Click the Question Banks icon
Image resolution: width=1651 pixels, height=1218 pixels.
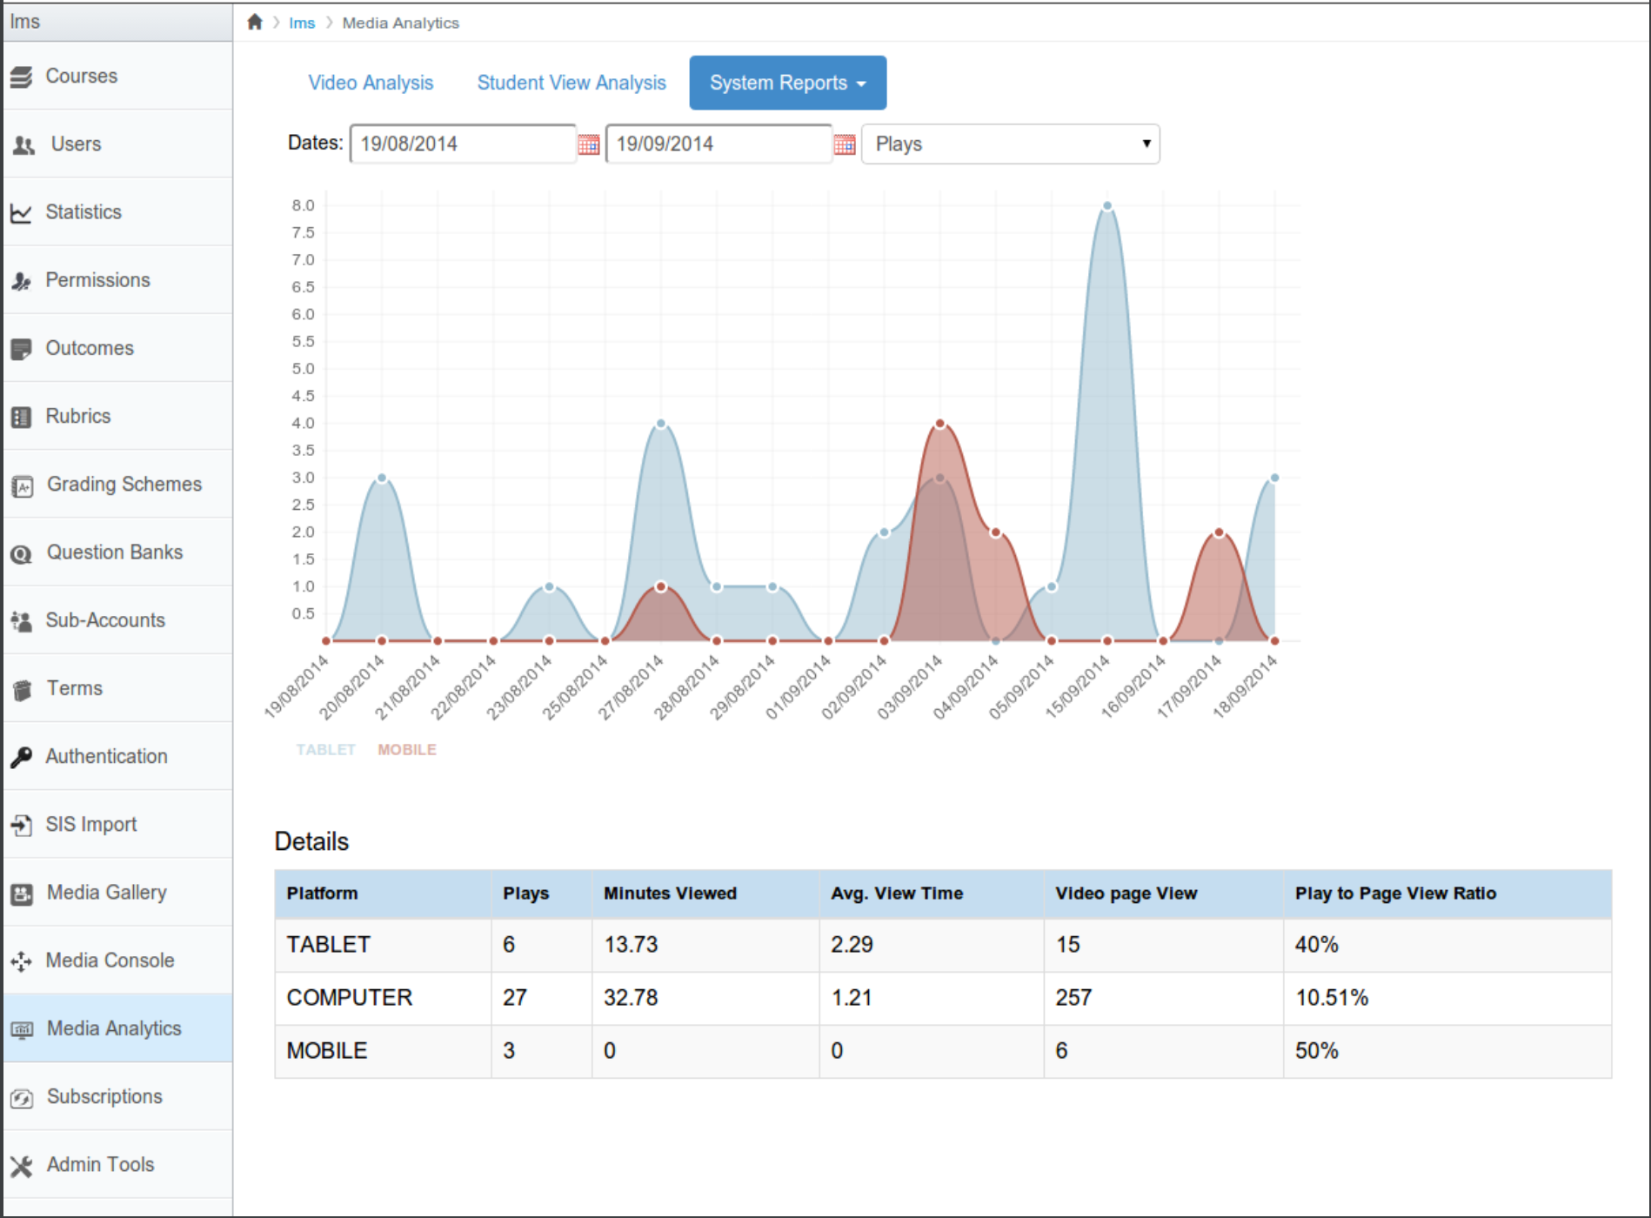22,553
